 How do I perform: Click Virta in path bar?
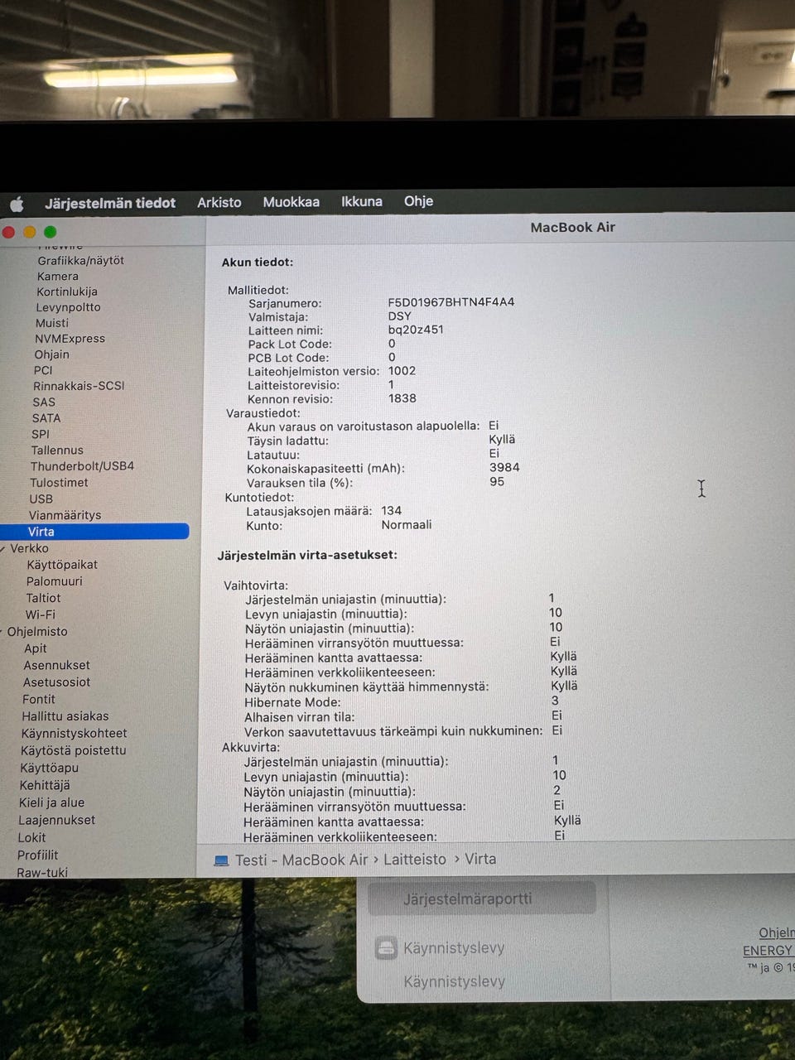[480, 859]
